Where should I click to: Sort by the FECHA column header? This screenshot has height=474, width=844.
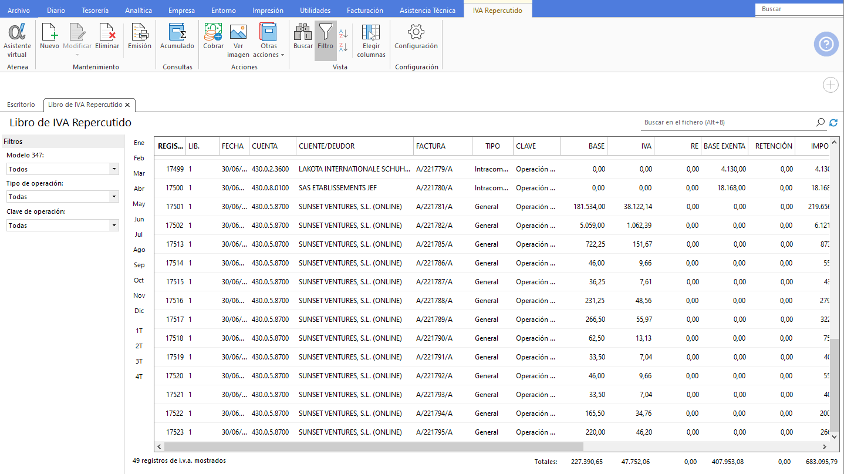coord(232,146)
